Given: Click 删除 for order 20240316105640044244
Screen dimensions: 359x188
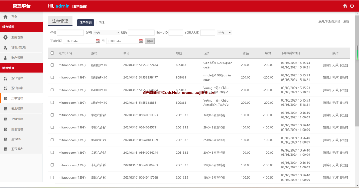Looking at the screenshot, I should (326, 153).
